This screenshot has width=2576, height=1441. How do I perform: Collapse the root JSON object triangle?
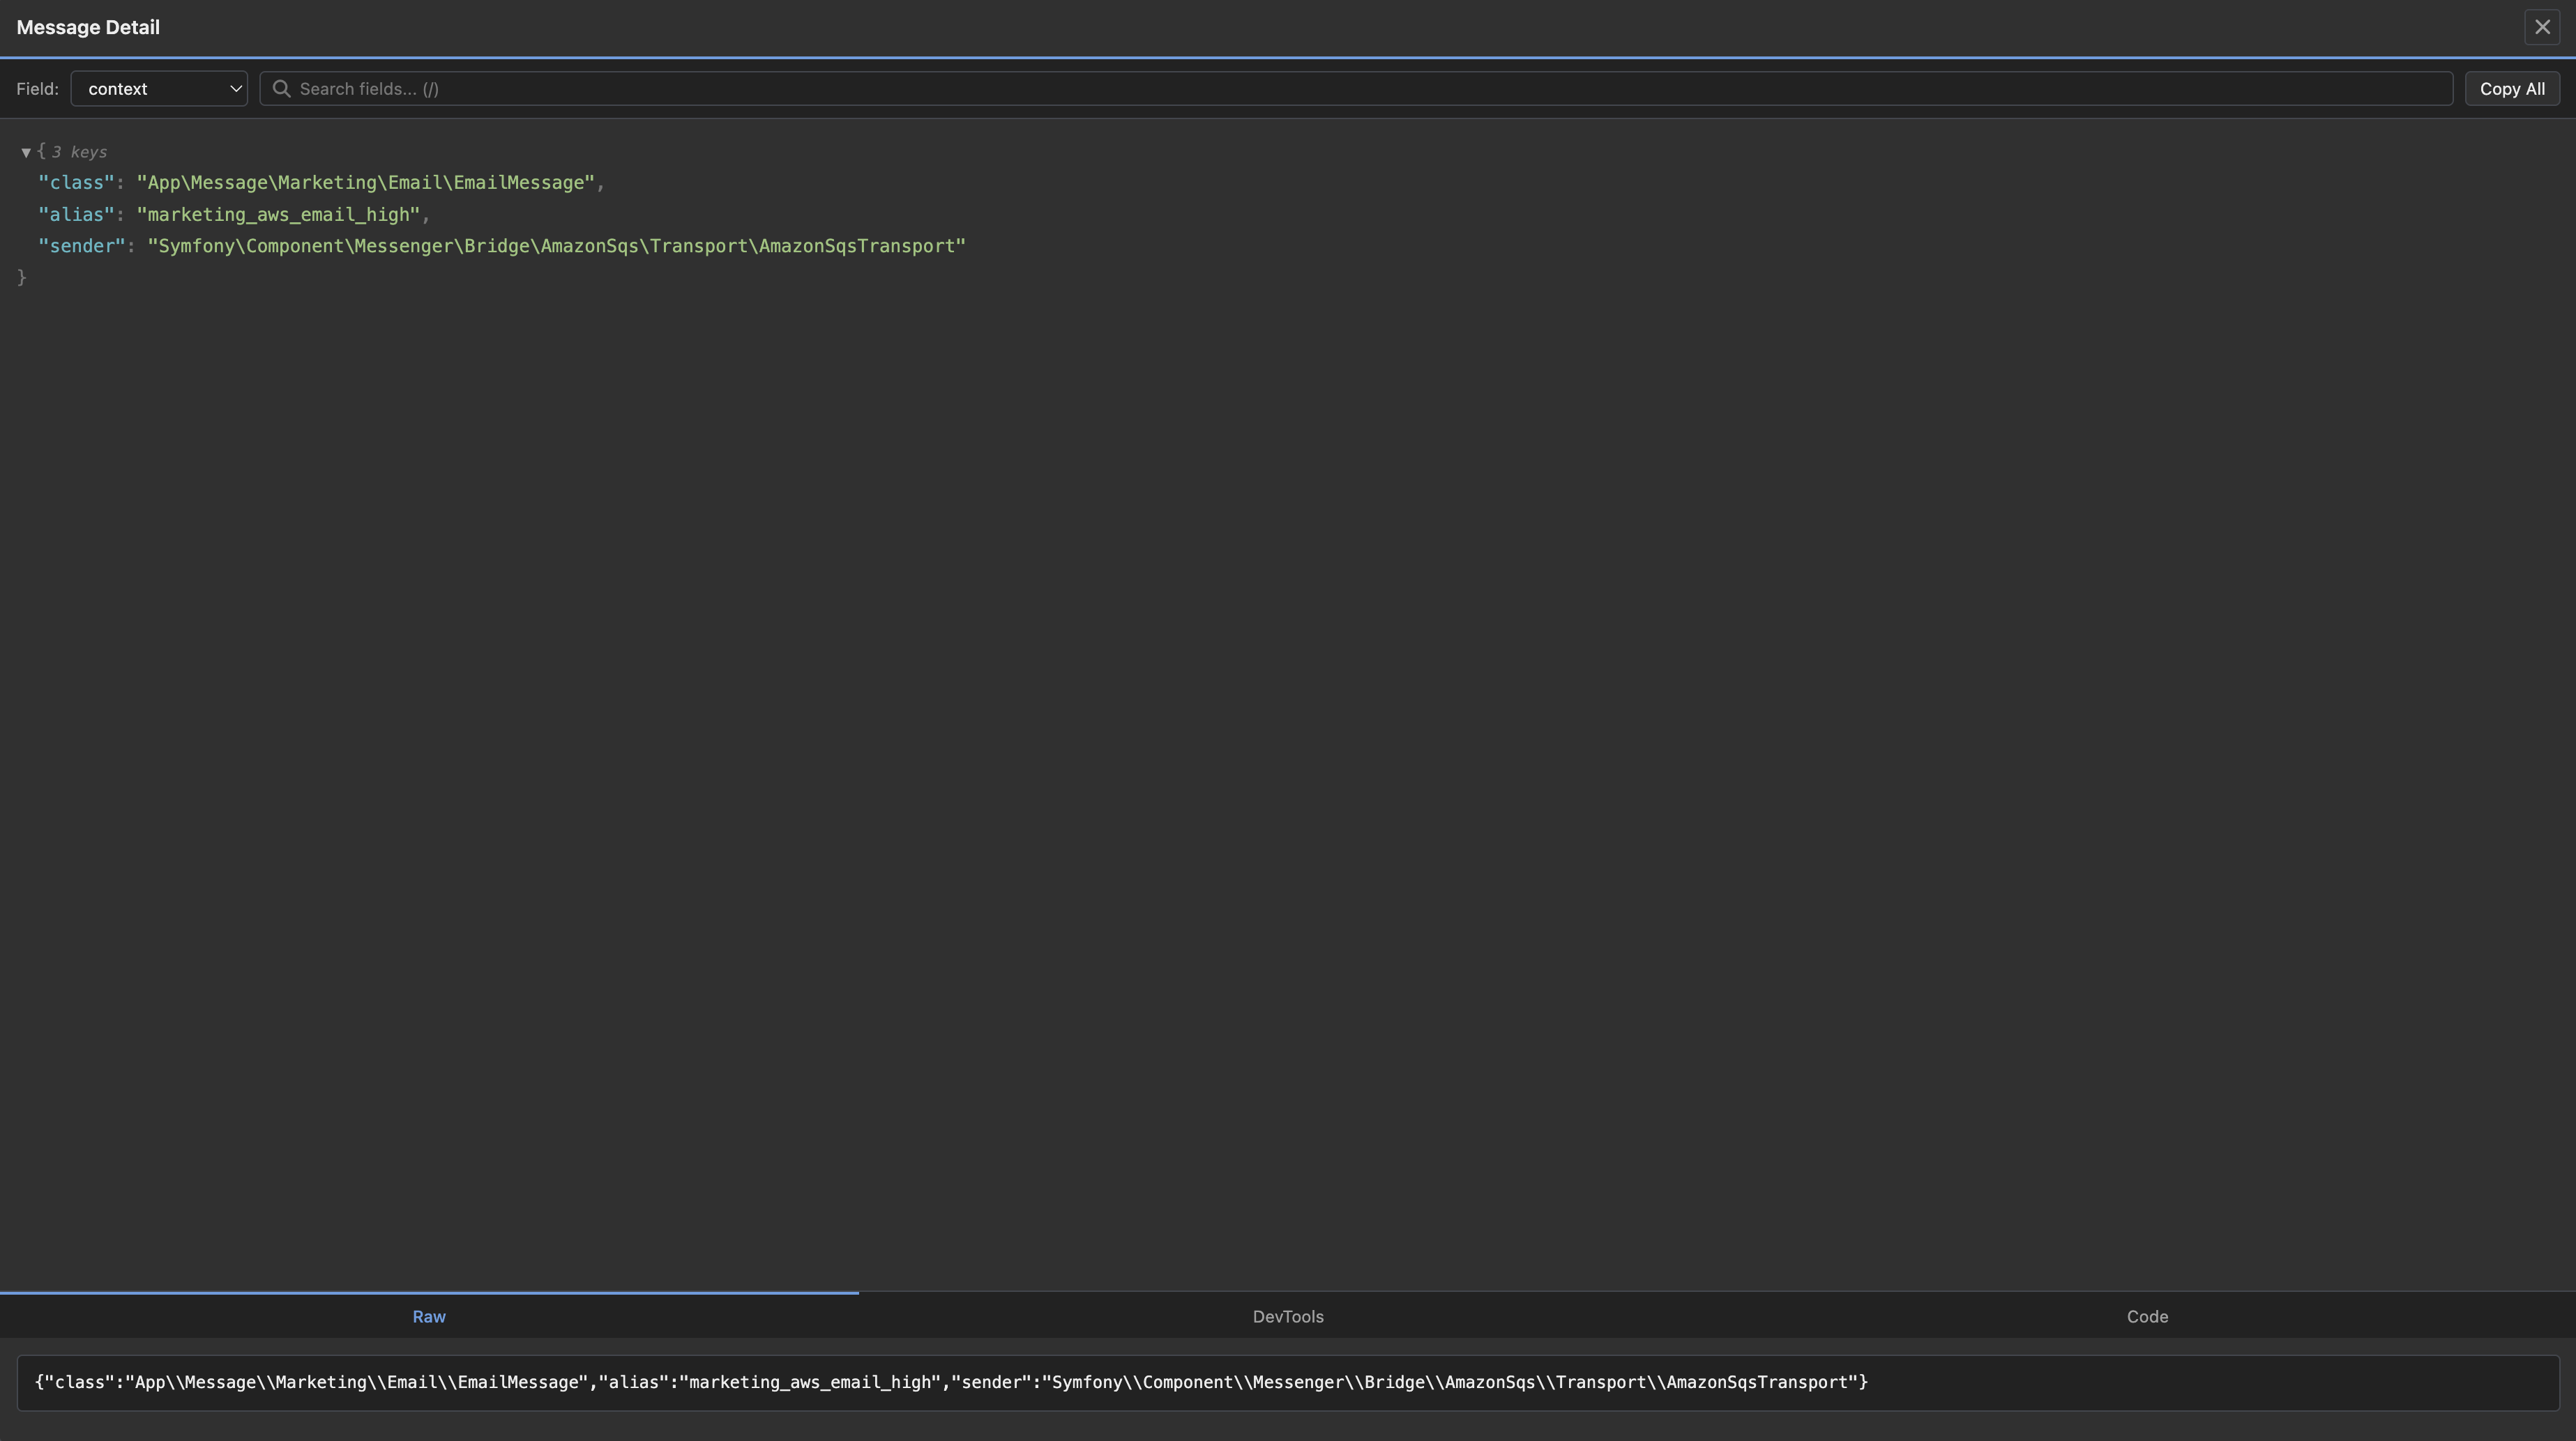pos(25,152)
